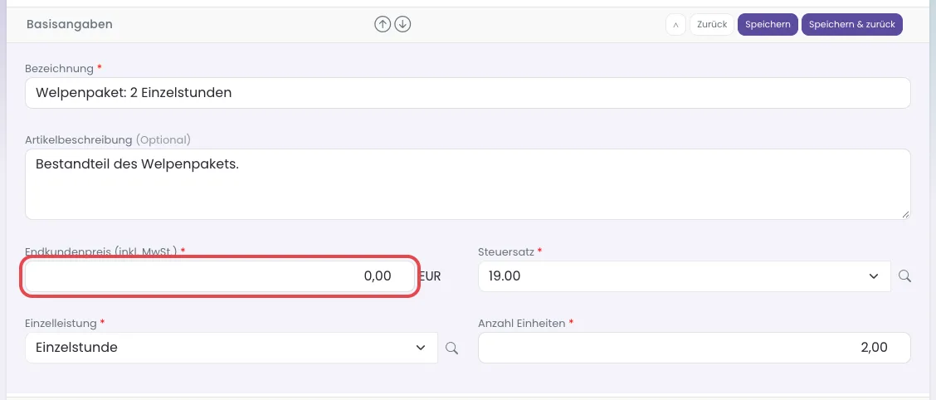Focus the Bezeichnung text field

coord(468,93)
